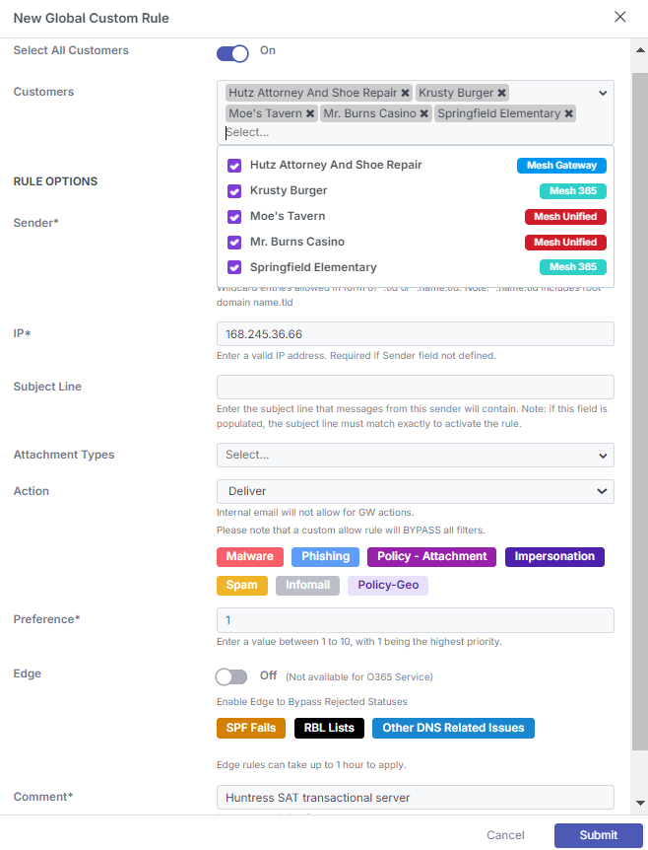Remove Hutz Attorney And Shoe Repair tag
Image resolution: width=648 pixels, height=850 pixels.
(405, 93)
